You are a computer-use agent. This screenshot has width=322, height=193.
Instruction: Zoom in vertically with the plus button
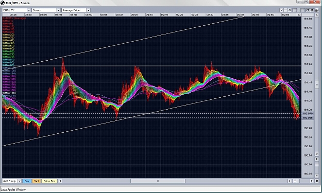tap(317, 159)
